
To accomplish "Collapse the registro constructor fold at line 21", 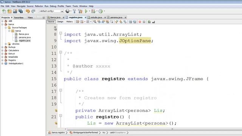I will coord(60,116).
